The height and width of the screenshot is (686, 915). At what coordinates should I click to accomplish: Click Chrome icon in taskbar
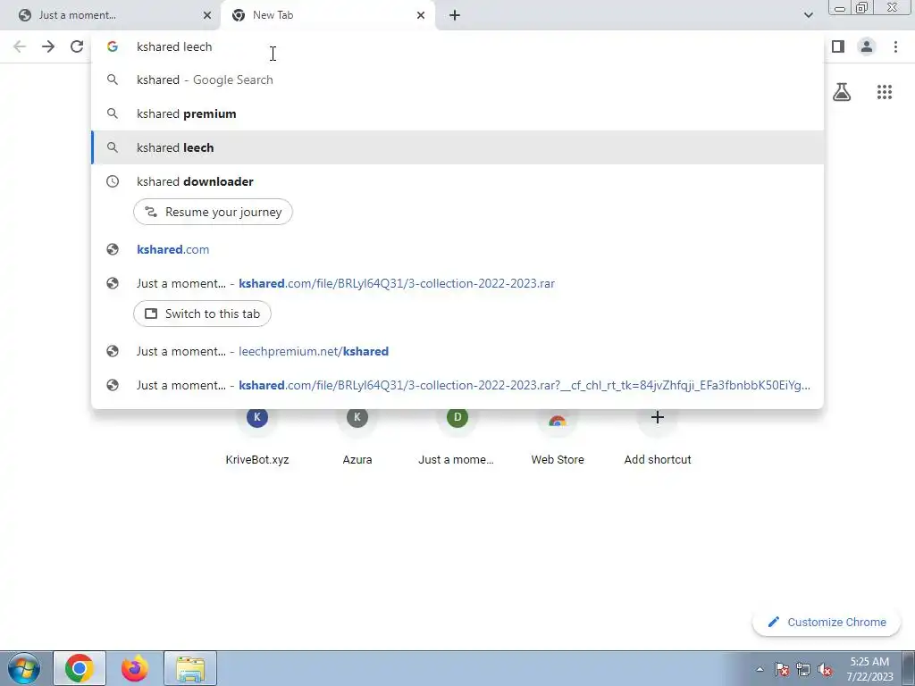[80, 668]
